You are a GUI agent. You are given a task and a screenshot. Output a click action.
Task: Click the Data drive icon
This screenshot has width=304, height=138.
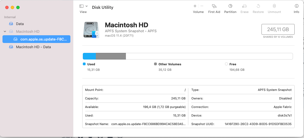click(x=11, y=24)
